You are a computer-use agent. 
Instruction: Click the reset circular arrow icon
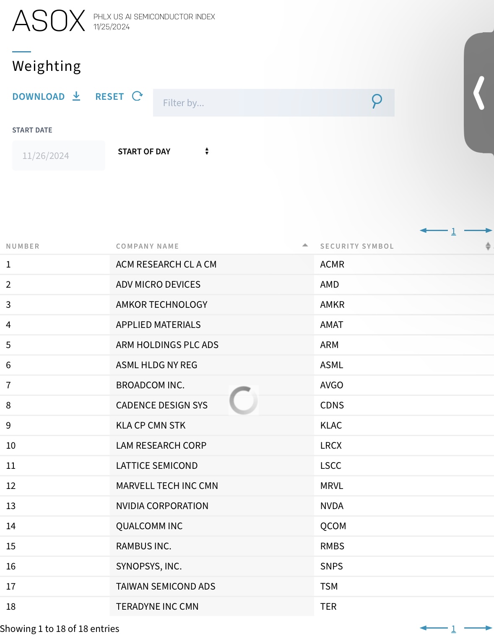[137, 96]
